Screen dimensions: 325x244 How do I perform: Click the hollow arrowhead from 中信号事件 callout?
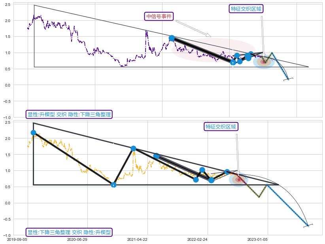[208, 35]
